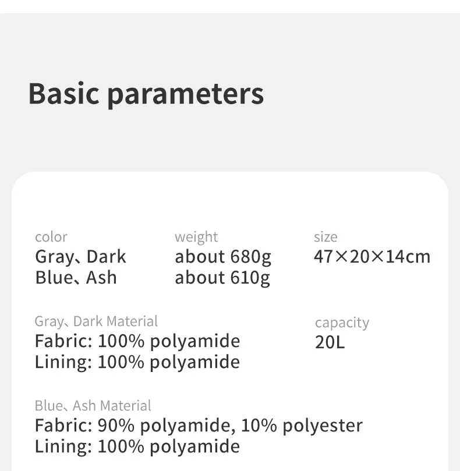Click the "Gray、Dark Material" subheading

(96, 321)
